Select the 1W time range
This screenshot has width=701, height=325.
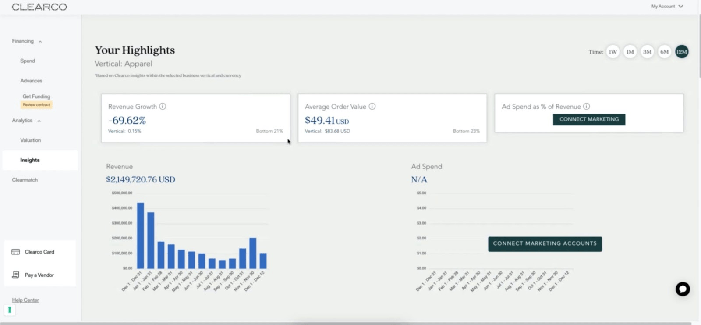point(612,52)
